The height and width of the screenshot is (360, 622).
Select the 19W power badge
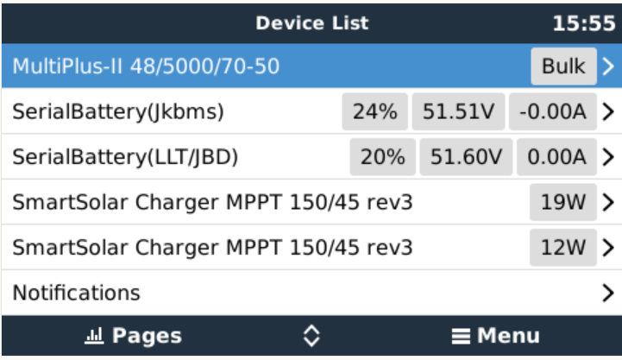click(562, 203)
